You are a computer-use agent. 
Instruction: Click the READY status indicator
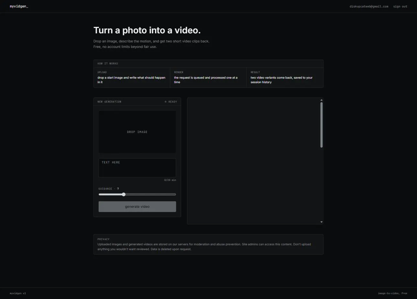point(171,102)
